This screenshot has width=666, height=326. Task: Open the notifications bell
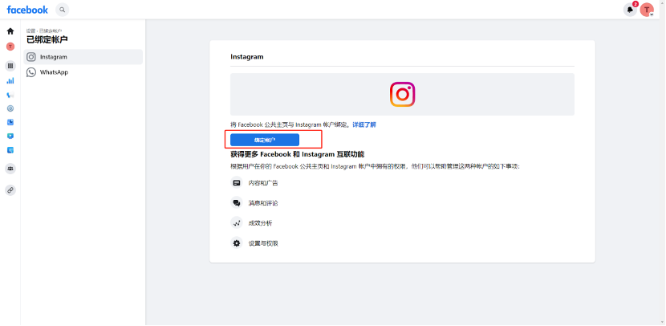pos(630,10)
